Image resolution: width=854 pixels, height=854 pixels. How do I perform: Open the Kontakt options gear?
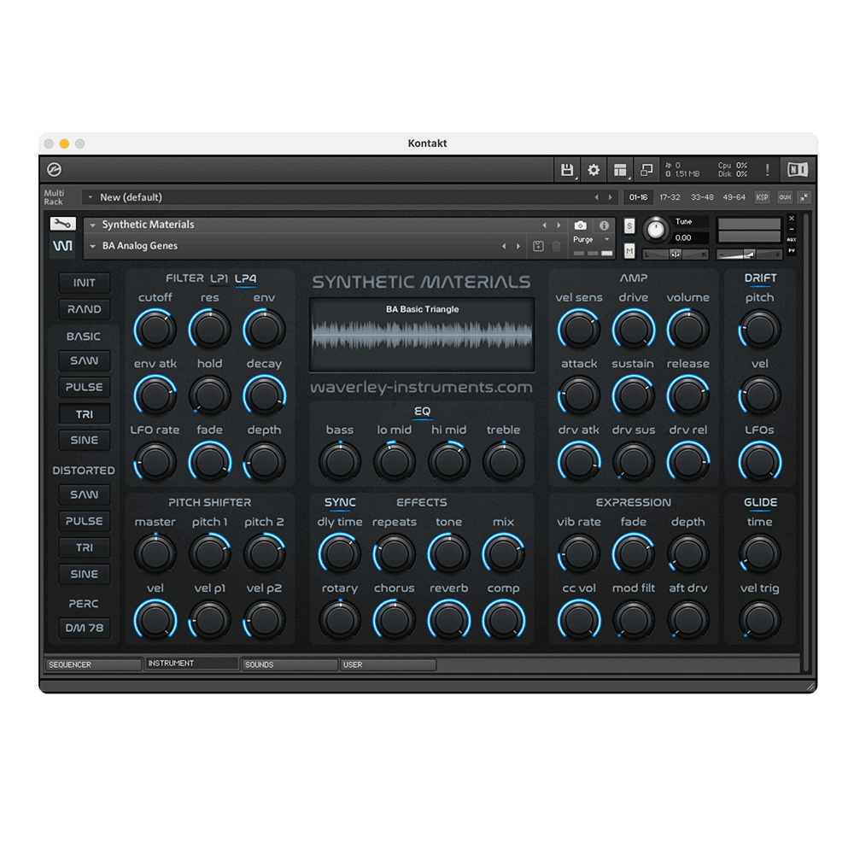[x=594, y=170]
